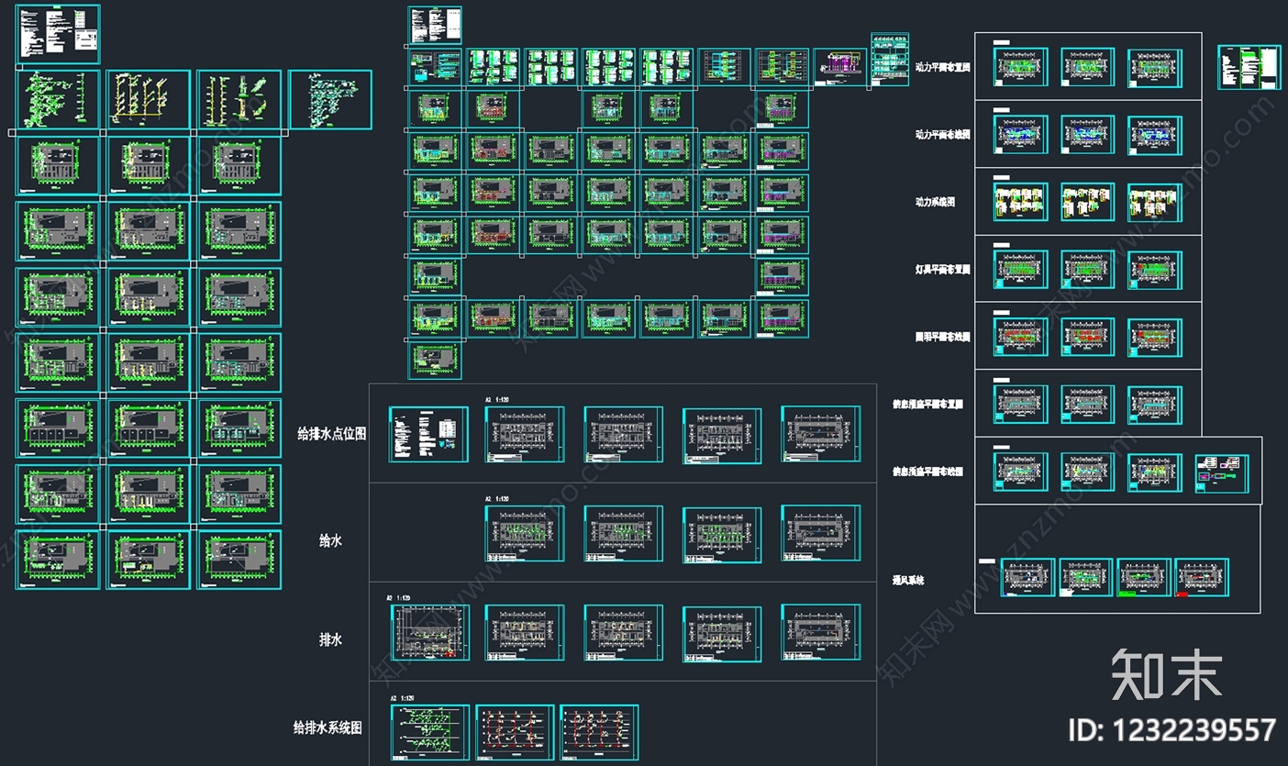Click the A2 1:120 label above the 给排水系统图 sheets
The height and width of the screenshot is (766, 1288).
pyautogui.click(x=403, y=698)
